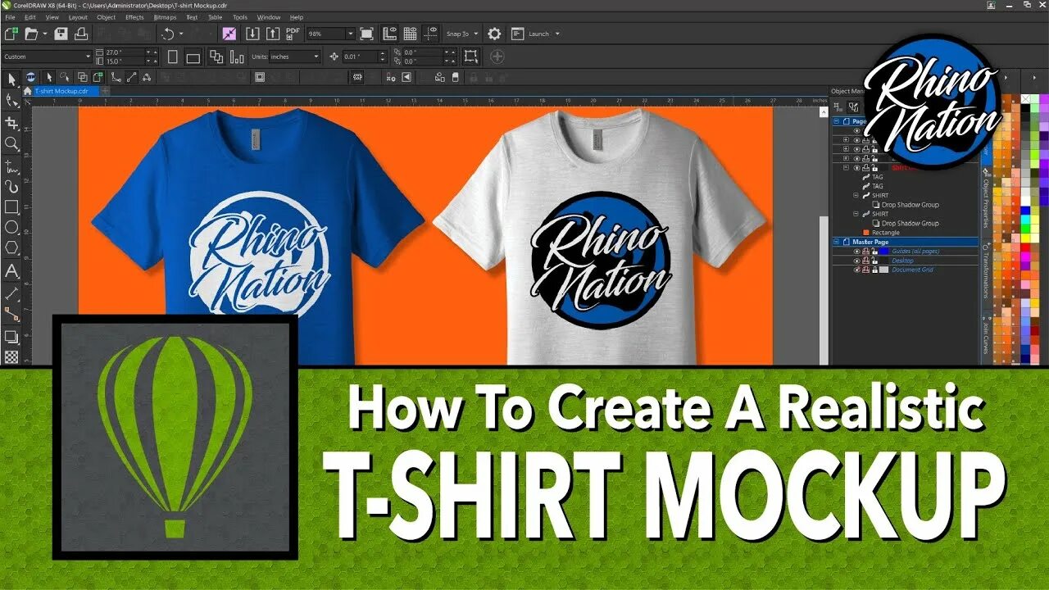The height and width of the screenshot is (590, 1049).
Task: Toggle visibility eye of Document Grid layer
Action: (x=858, y=270)
